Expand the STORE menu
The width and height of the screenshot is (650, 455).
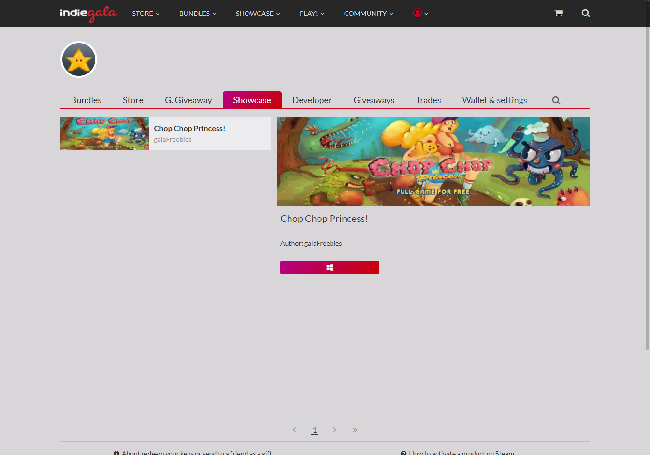[x=146, y=14]
